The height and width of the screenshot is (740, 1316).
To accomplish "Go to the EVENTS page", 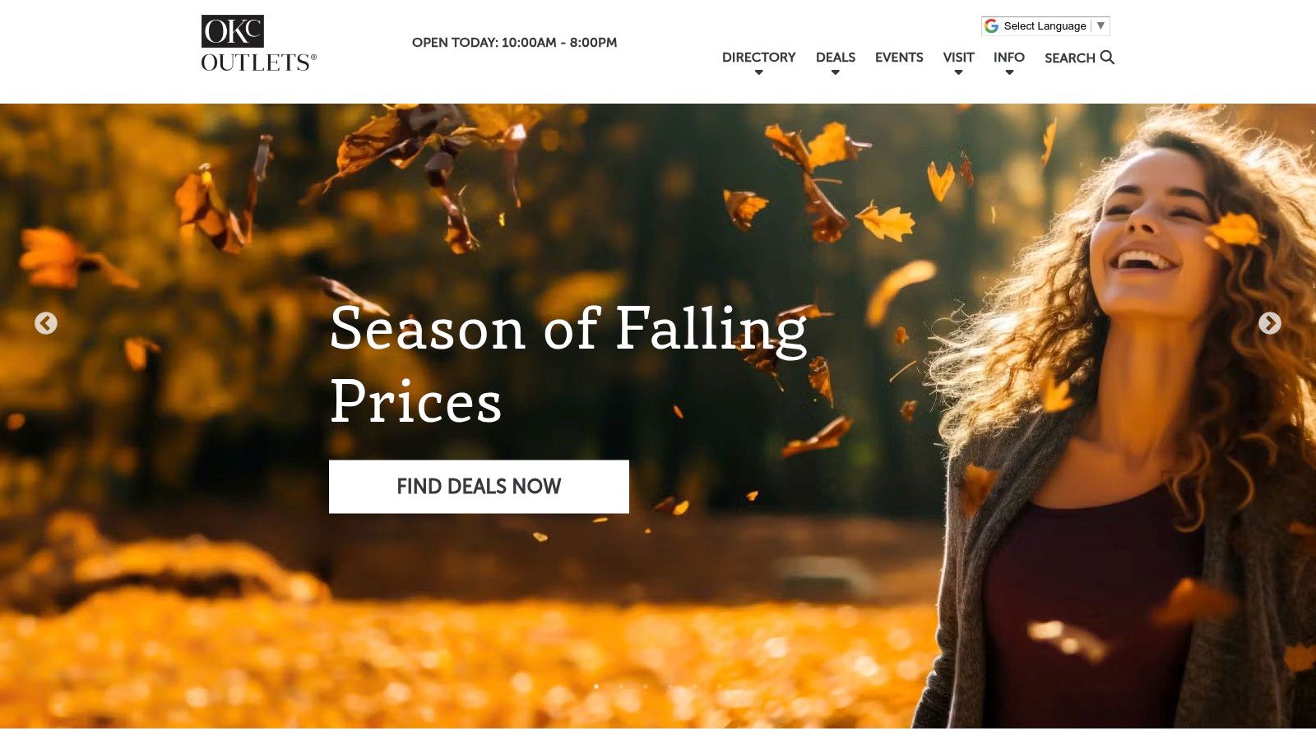I will [x=899, y=58].
